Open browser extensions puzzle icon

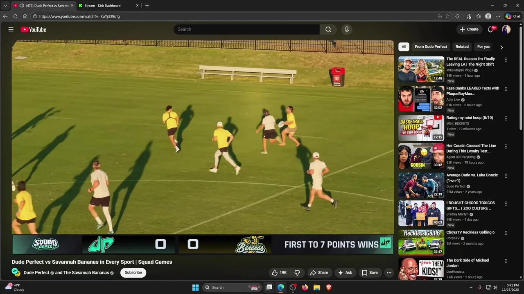(458, 16)
